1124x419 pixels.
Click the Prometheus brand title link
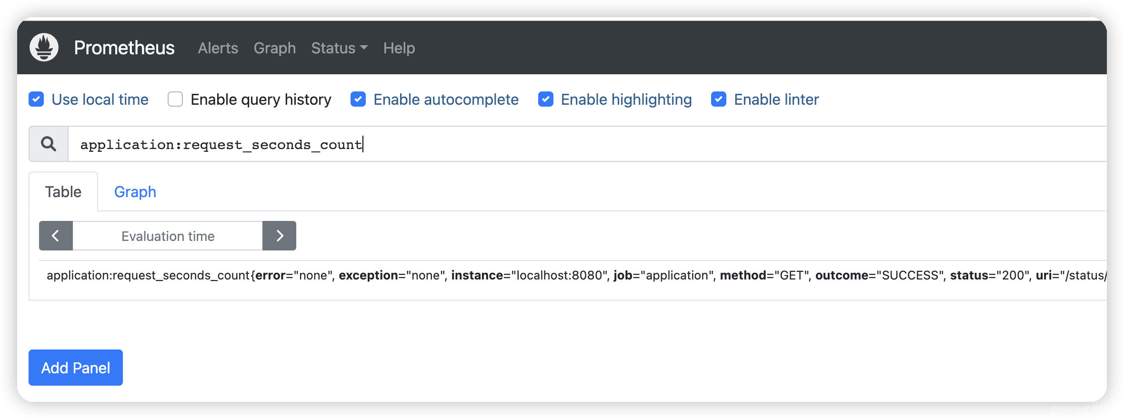click(124, 48)
